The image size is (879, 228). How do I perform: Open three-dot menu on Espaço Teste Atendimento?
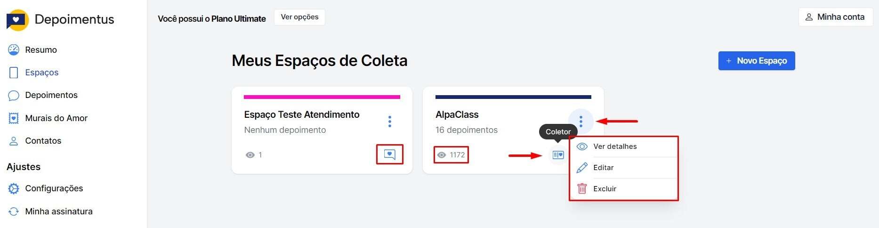(390, 122)
